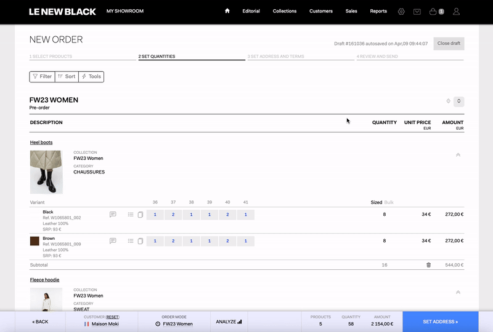Open the Tools menu
Viewport: 493px width, 332px height.
tap(91, 77)
